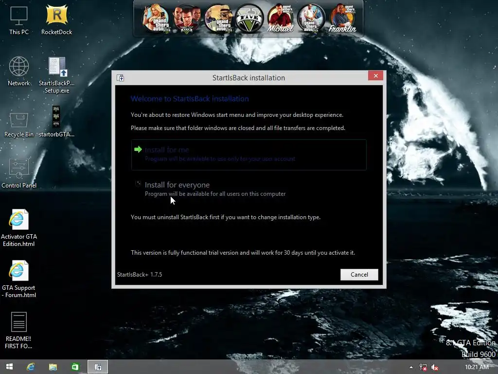Launch Internet Explorer from taskbar
This screenshot has height=374, width=498.
31,367
